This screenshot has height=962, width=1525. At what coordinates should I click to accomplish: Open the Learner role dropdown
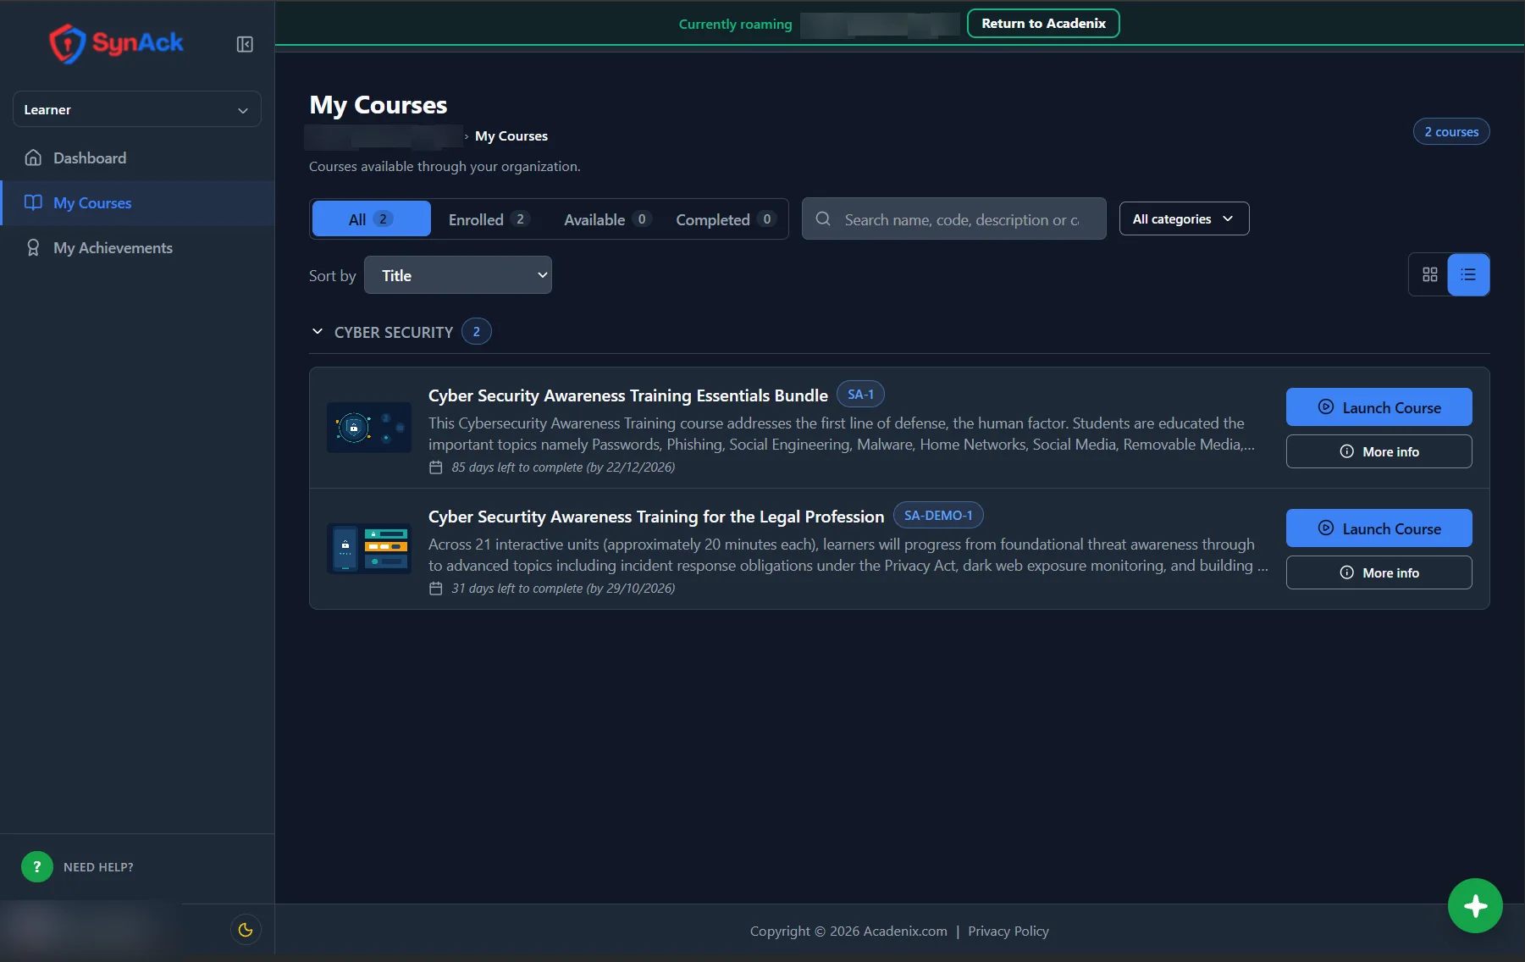tap(137, 109)
